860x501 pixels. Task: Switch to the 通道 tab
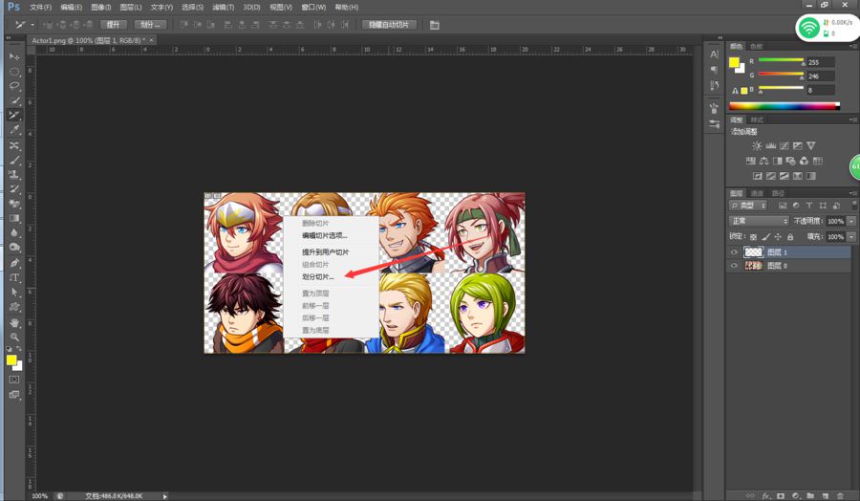click(757, 193)
